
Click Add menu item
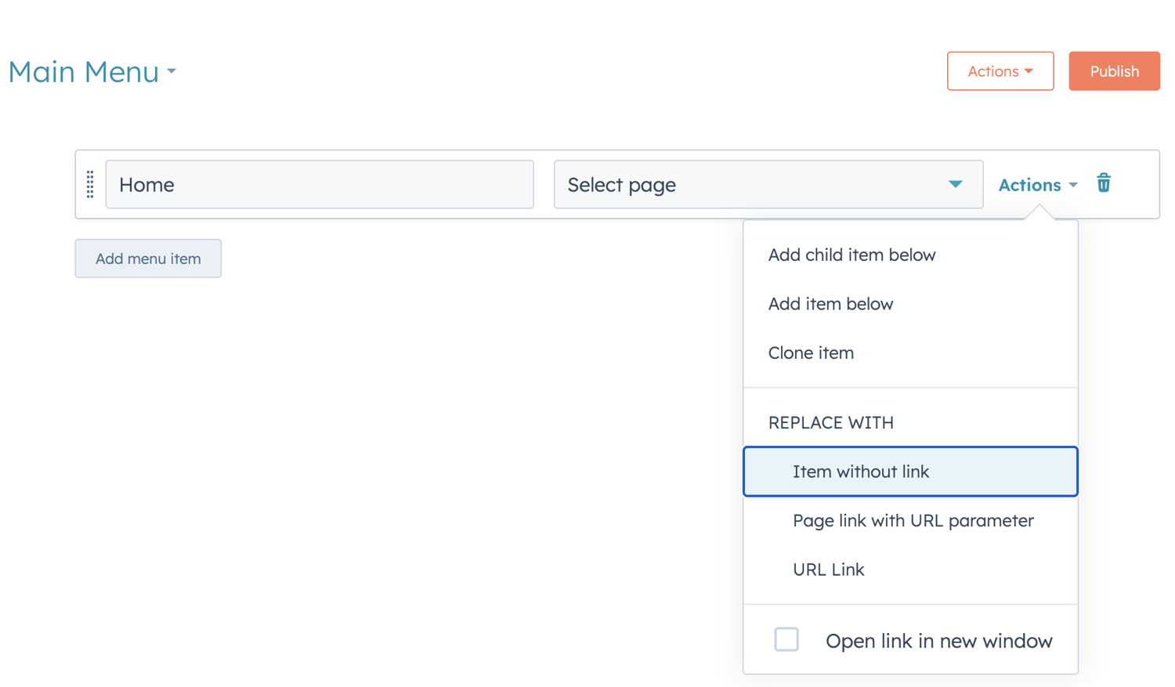(147, 258)
